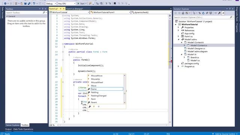Collapse the Model1.edmx node
The height and width of the screenshot is (135, 240).
coord(178,39)
